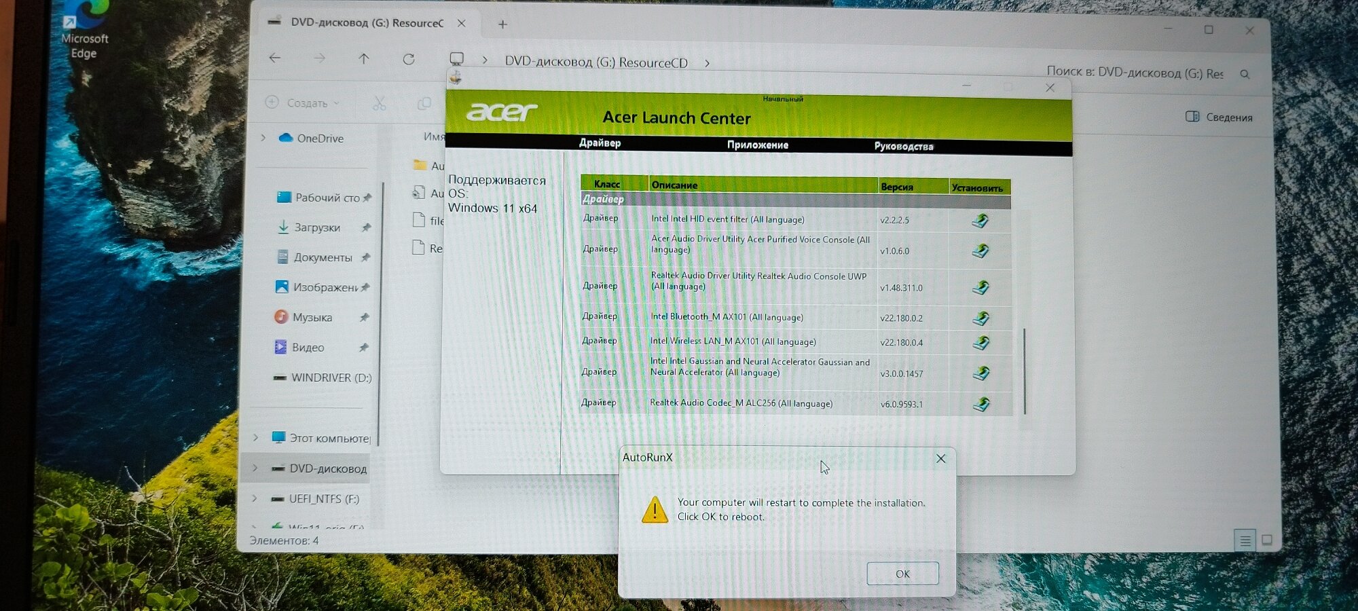This screenshot has height=611, width=1358.
Task: Click the Acer logo in Launch Center
Action: click(501, 111)
